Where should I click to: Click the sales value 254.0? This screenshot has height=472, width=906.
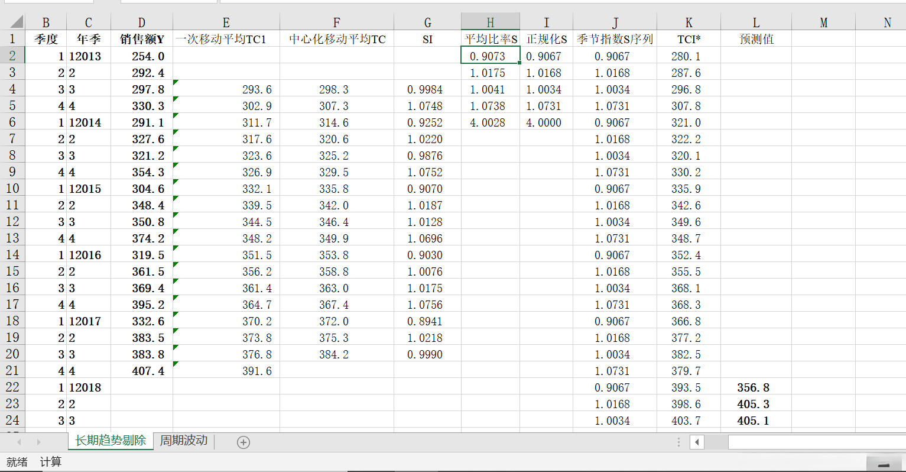[x=142, y=56]
